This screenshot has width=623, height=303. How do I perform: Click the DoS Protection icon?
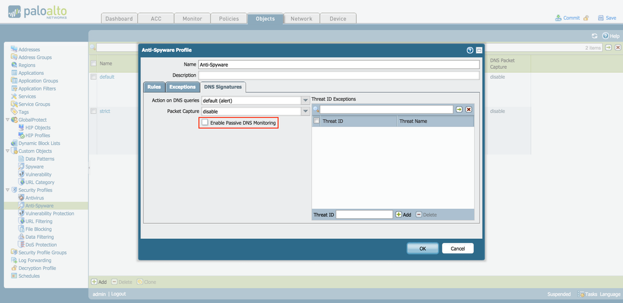click(x=21, y=244)
